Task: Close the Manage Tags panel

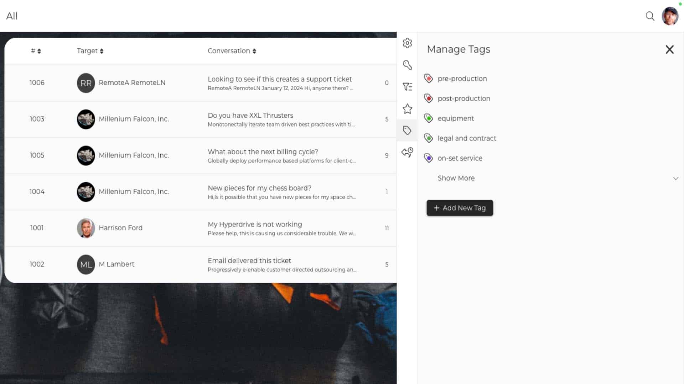Action: [669, 49]
